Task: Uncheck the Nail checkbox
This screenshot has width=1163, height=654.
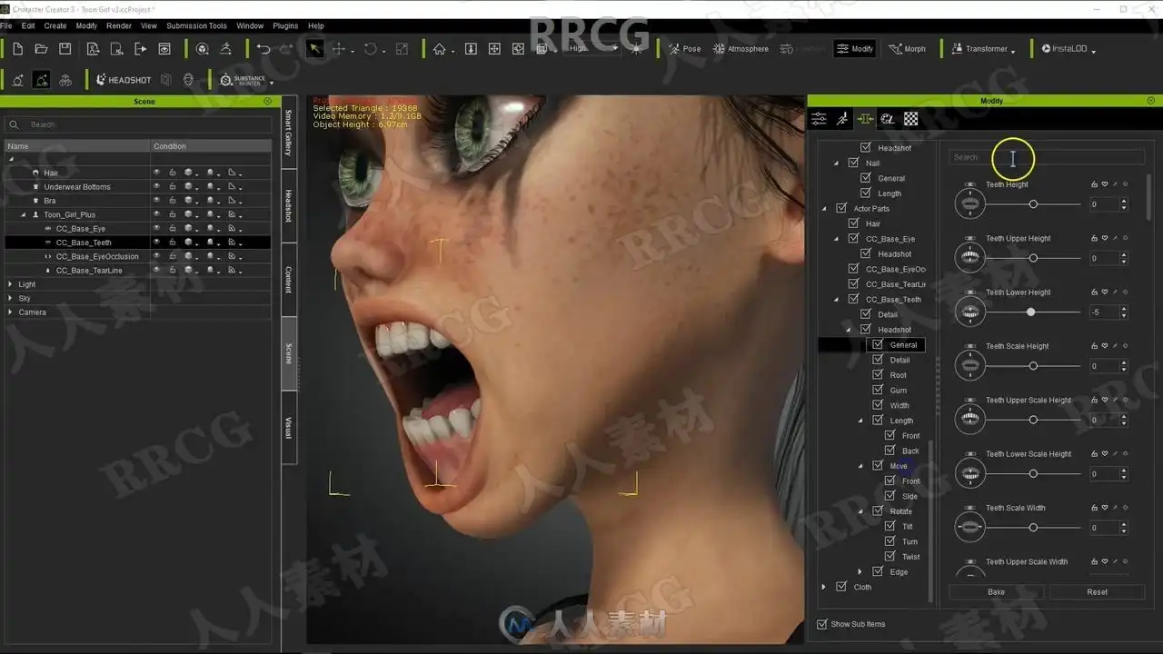Action: tap(853, 163)
